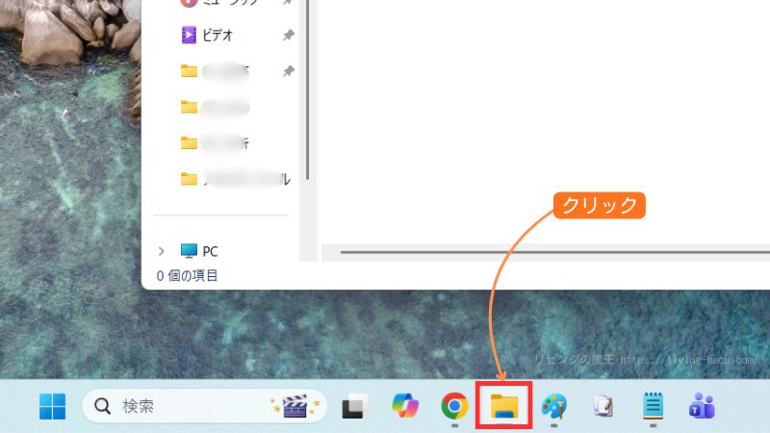Open the Windows Start menu
Image resolution: width=770 pixels, height=433 pixels.
[x=52, y=407]
